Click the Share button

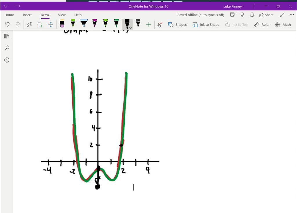point(266,15)
